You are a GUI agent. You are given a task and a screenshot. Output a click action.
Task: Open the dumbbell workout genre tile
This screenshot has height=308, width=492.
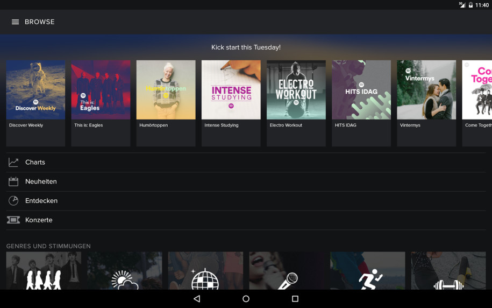(448, 270)
